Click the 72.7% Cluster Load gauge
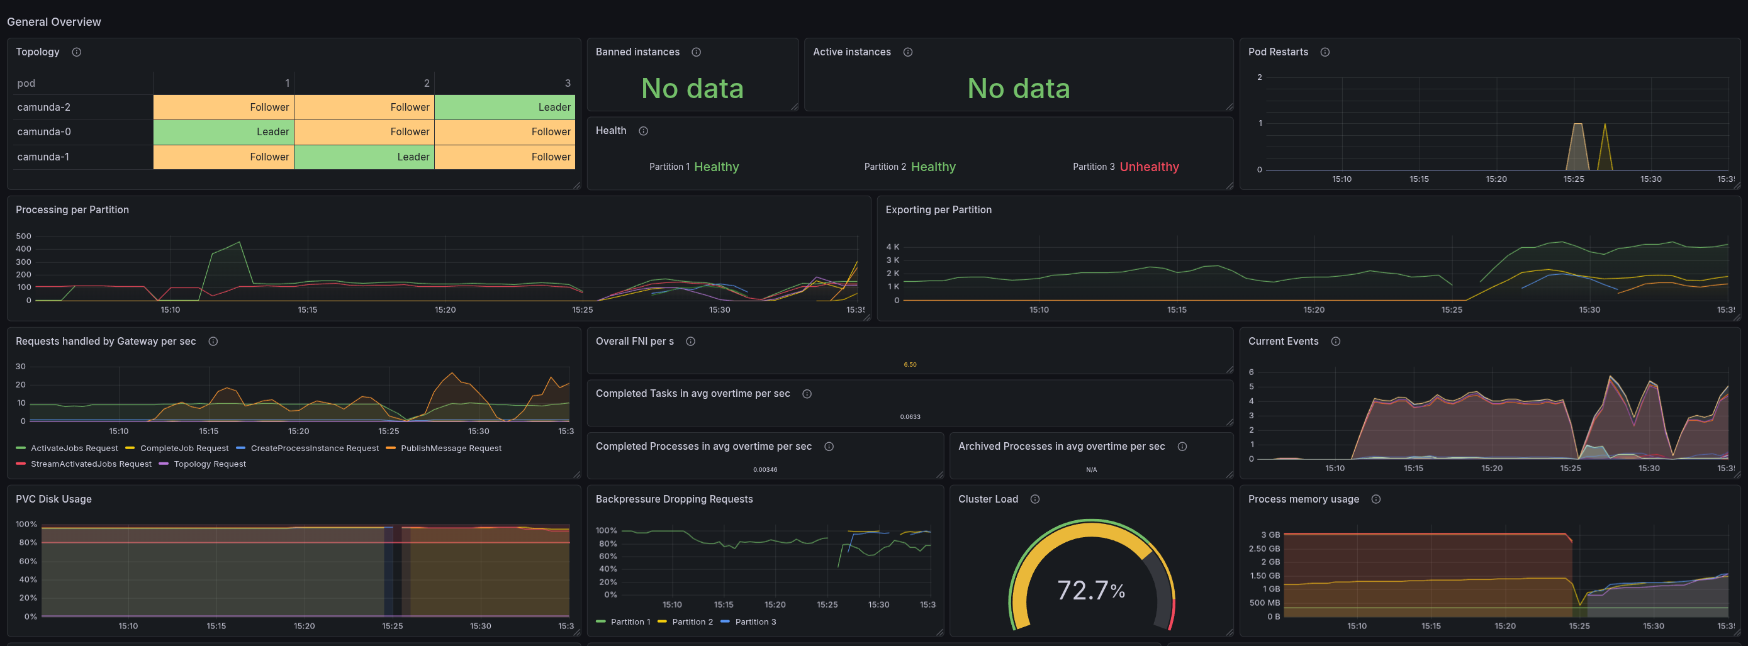 (1091, 576)
